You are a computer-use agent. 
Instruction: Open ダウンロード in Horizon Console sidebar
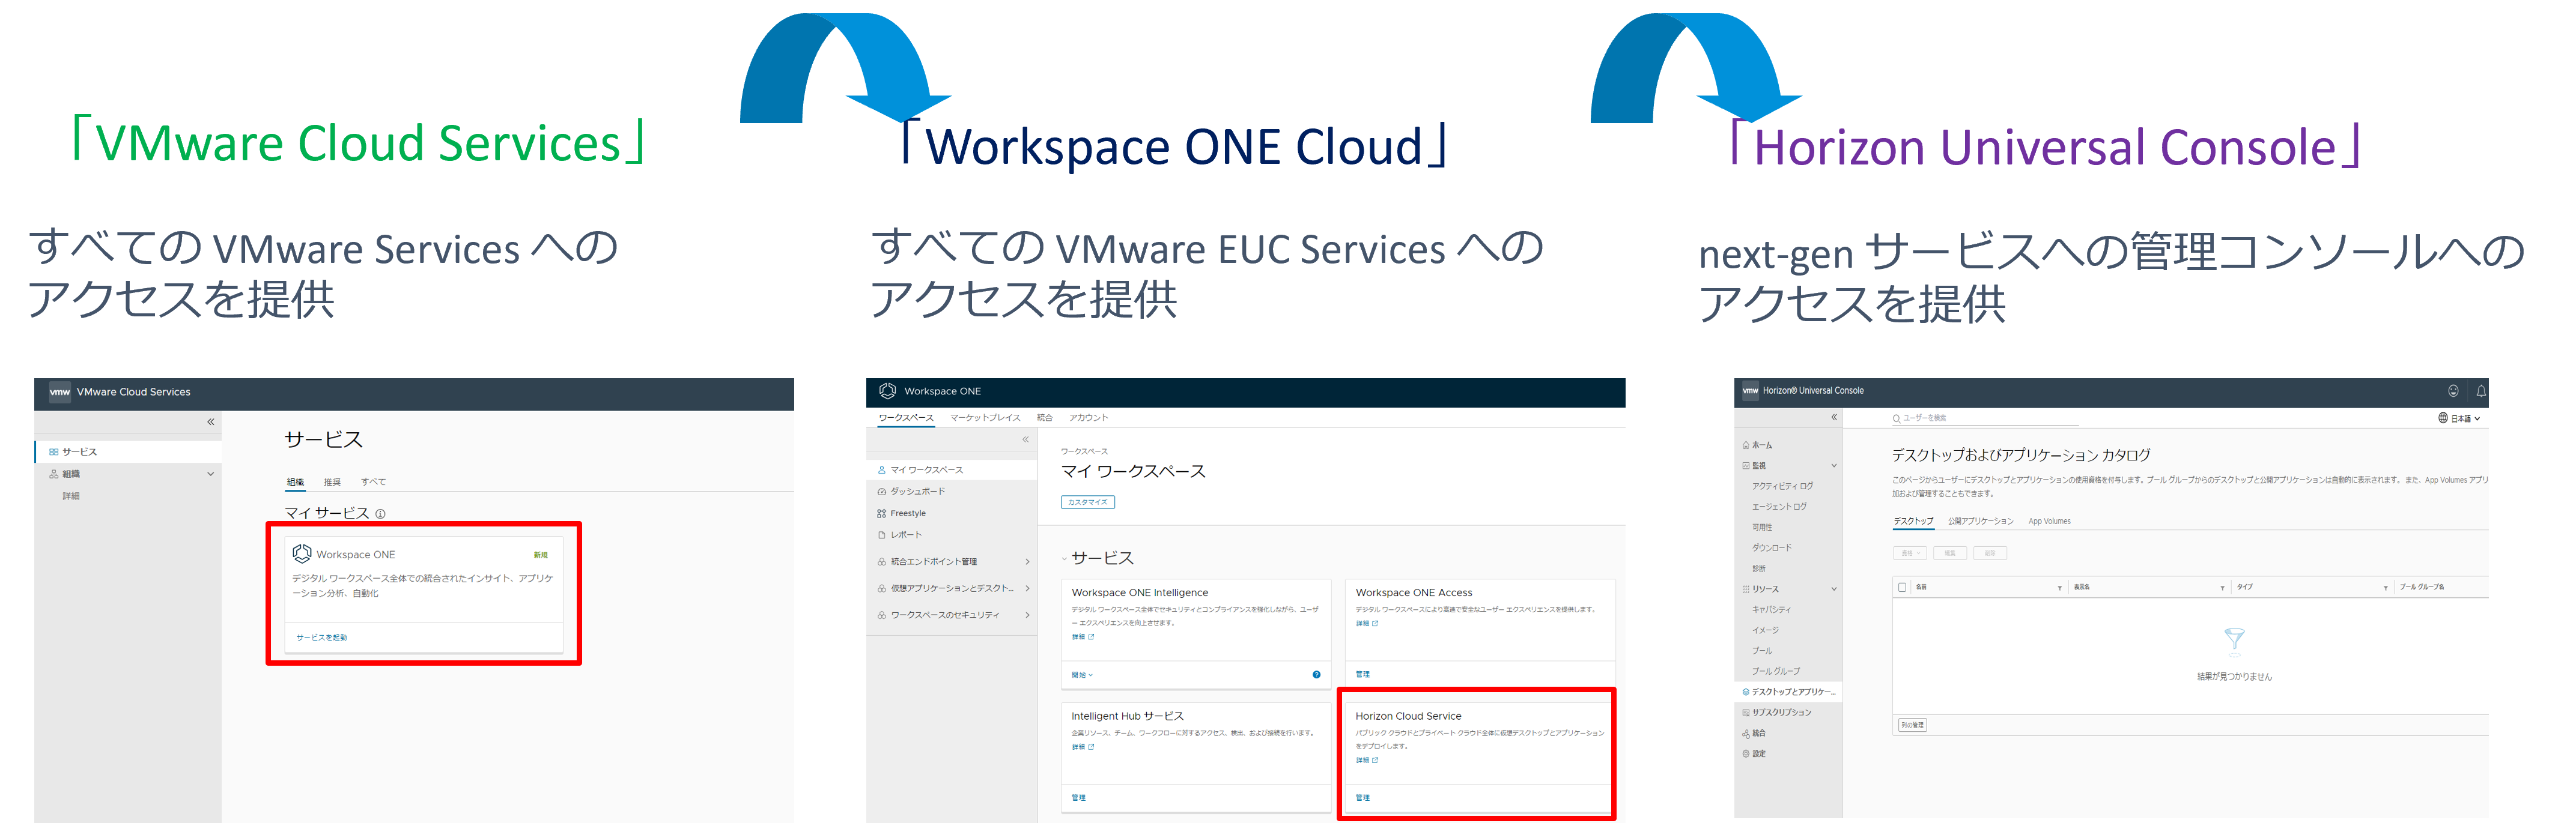pos(1771,548)
